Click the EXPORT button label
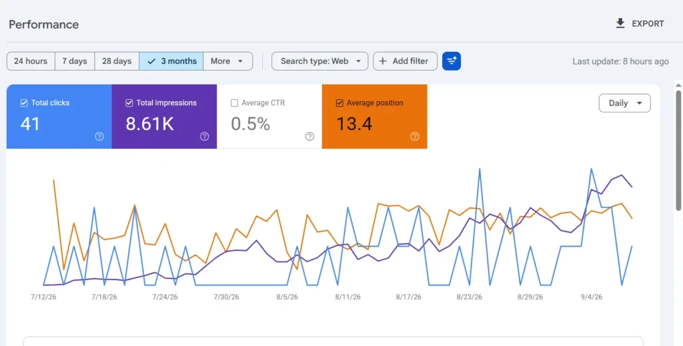The image size is (683, 346). click(x=648, y=24)
